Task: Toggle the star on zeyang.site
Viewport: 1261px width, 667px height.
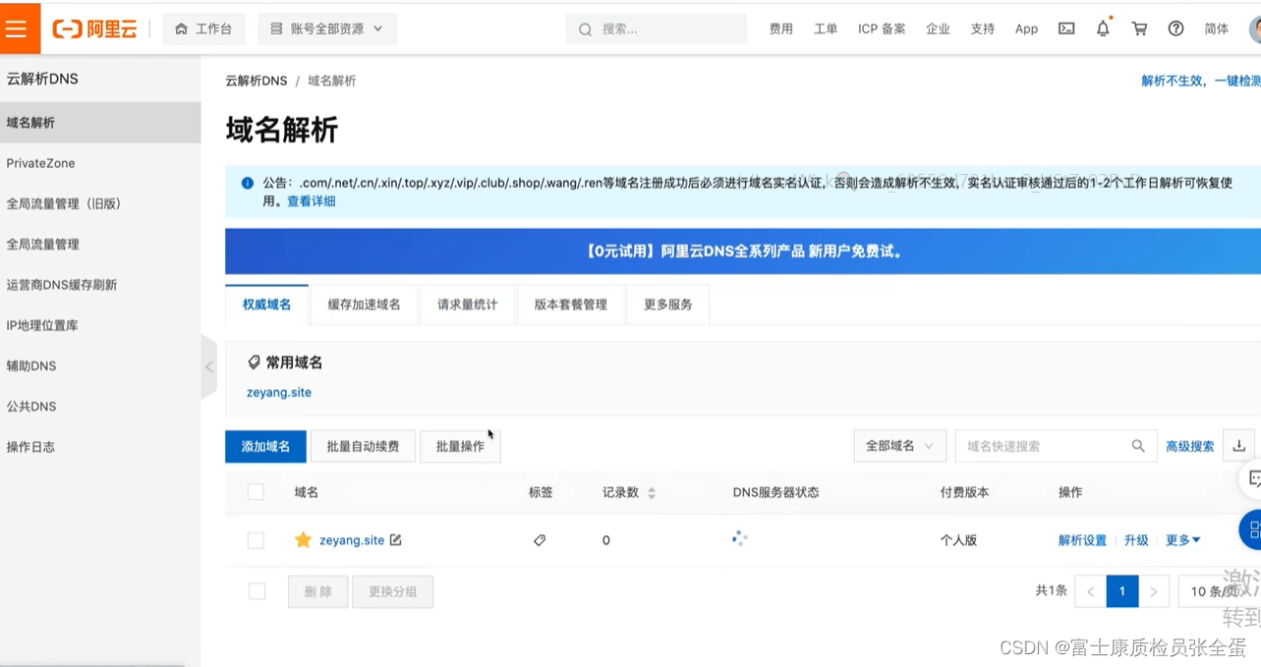Action: tap(303, 540)
